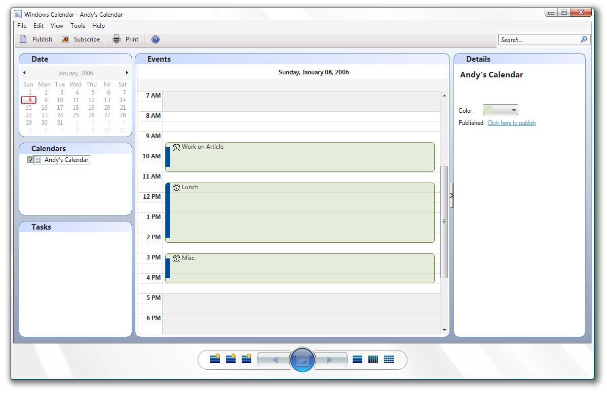Click calendar icon beside Andy's Calendar entry

coord(38,159)
